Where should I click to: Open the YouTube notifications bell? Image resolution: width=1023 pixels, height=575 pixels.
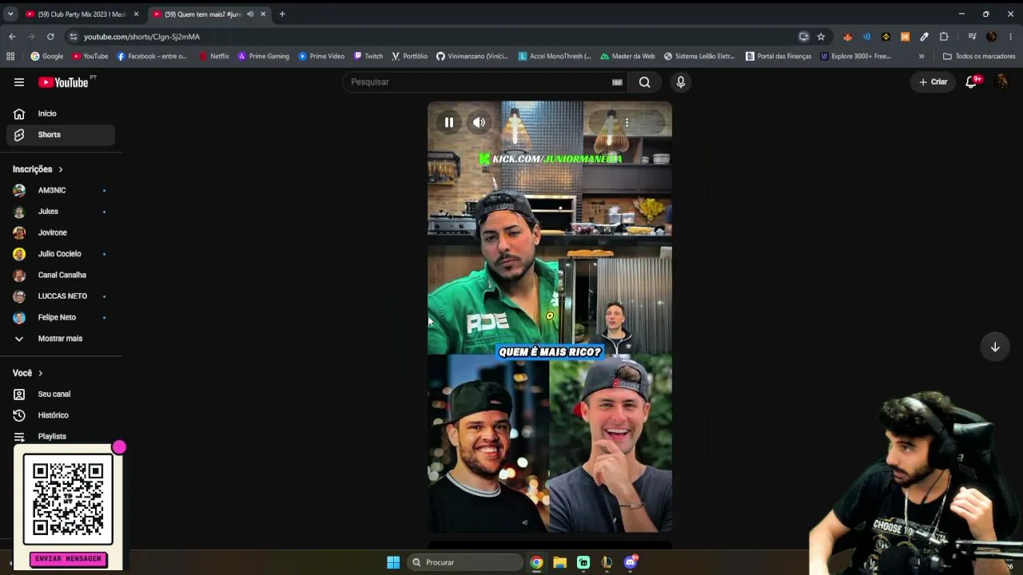click(972, 82)
